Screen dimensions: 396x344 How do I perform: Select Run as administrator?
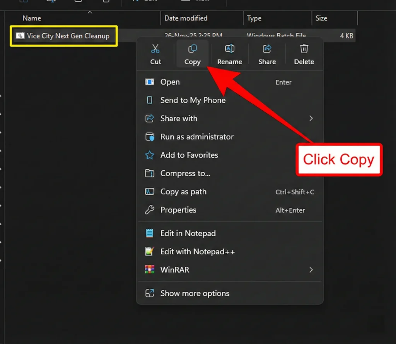[197, 137]
